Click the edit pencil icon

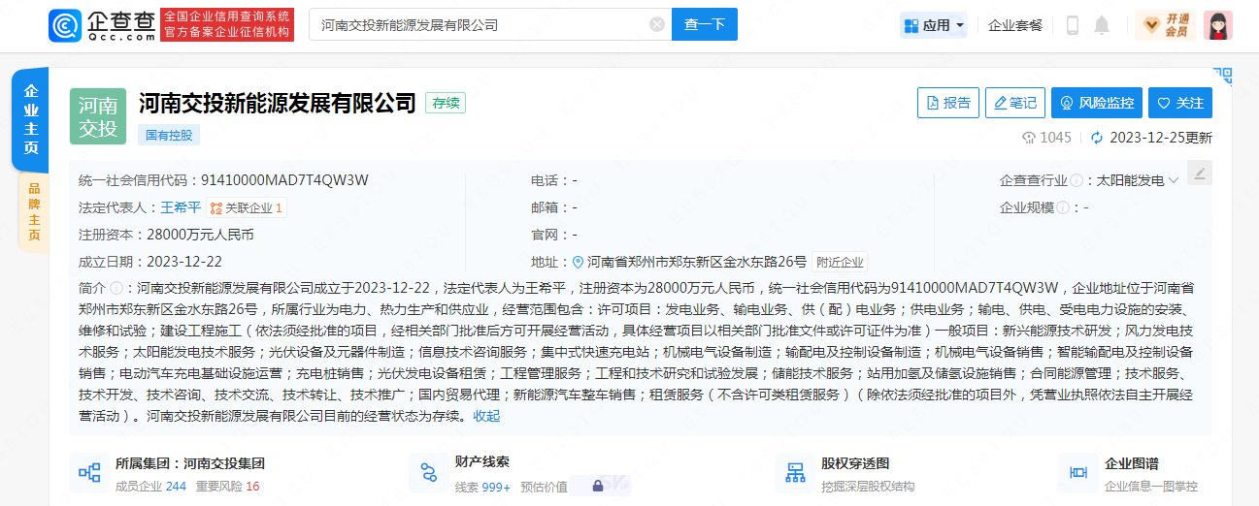tap(1200, 173)
